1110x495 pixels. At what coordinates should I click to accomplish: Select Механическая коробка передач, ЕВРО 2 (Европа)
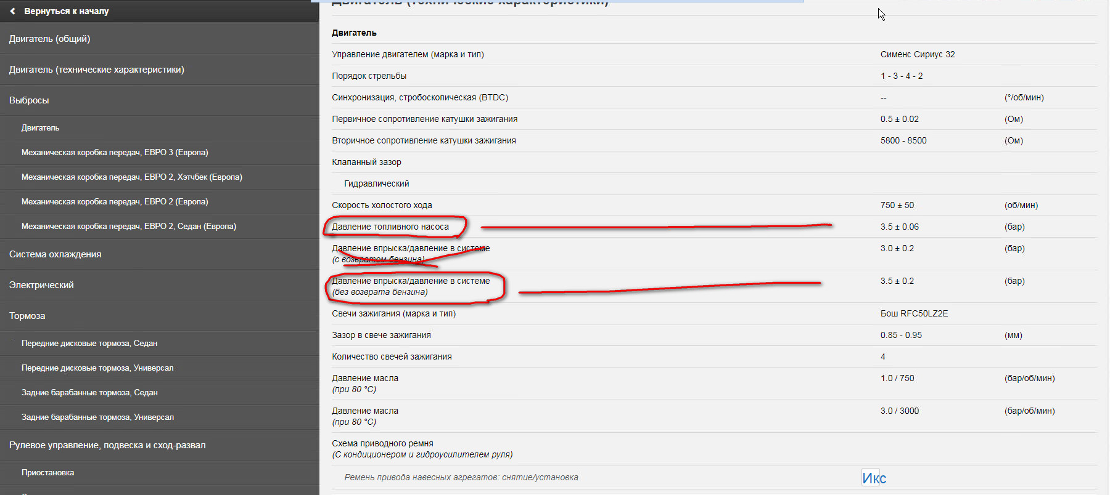point(115,202)
